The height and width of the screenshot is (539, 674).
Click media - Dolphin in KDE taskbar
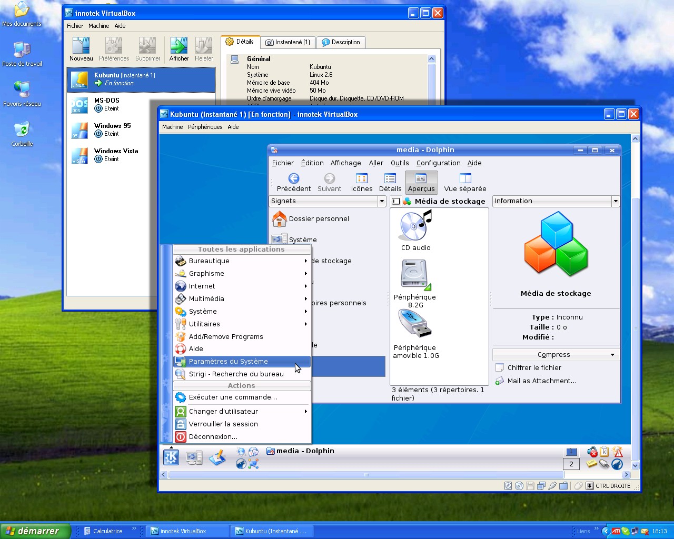tap(300, 451)
